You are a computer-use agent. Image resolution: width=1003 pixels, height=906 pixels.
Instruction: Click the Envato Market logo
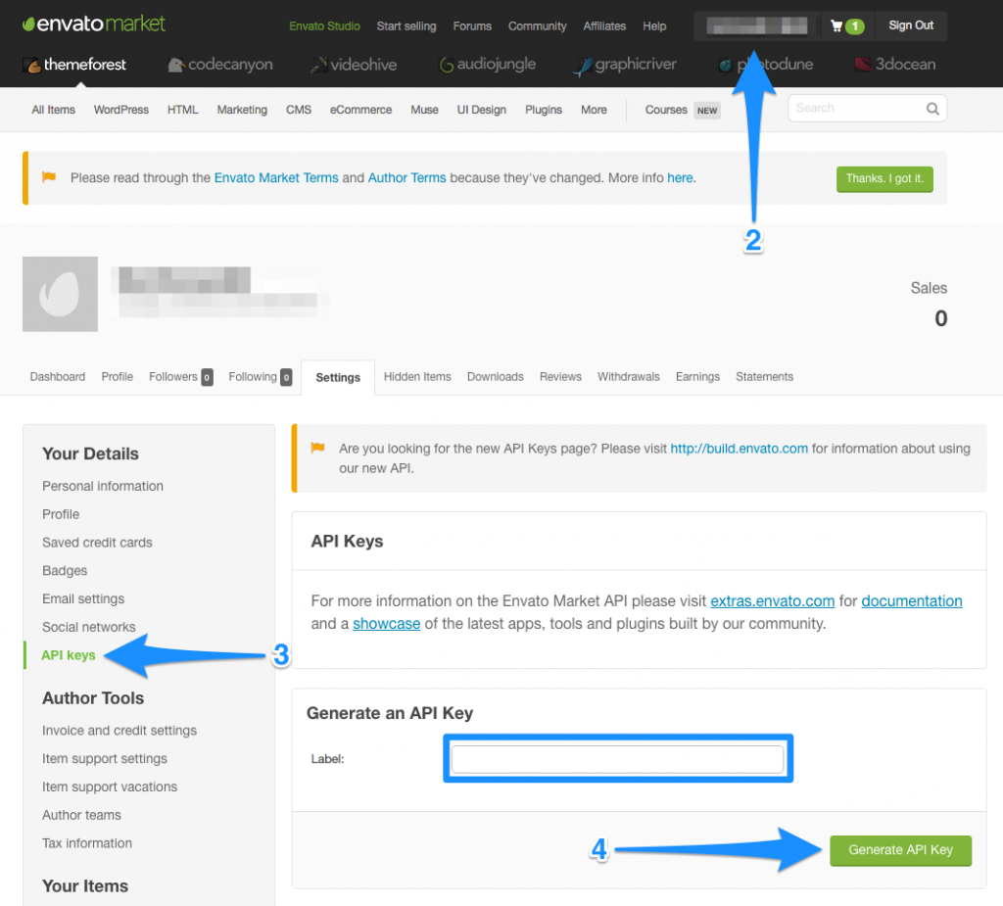[x=94, y=24]
